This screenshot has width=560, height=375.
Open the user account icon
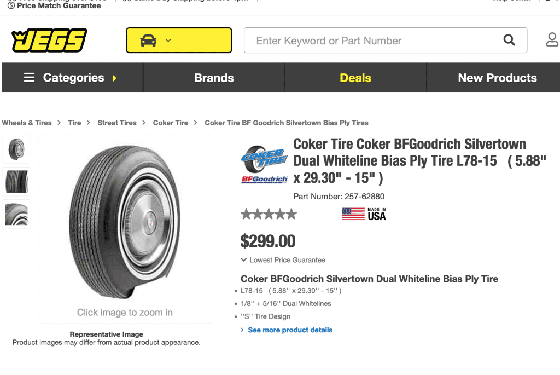pyautogui.click(x=552, y=40)
